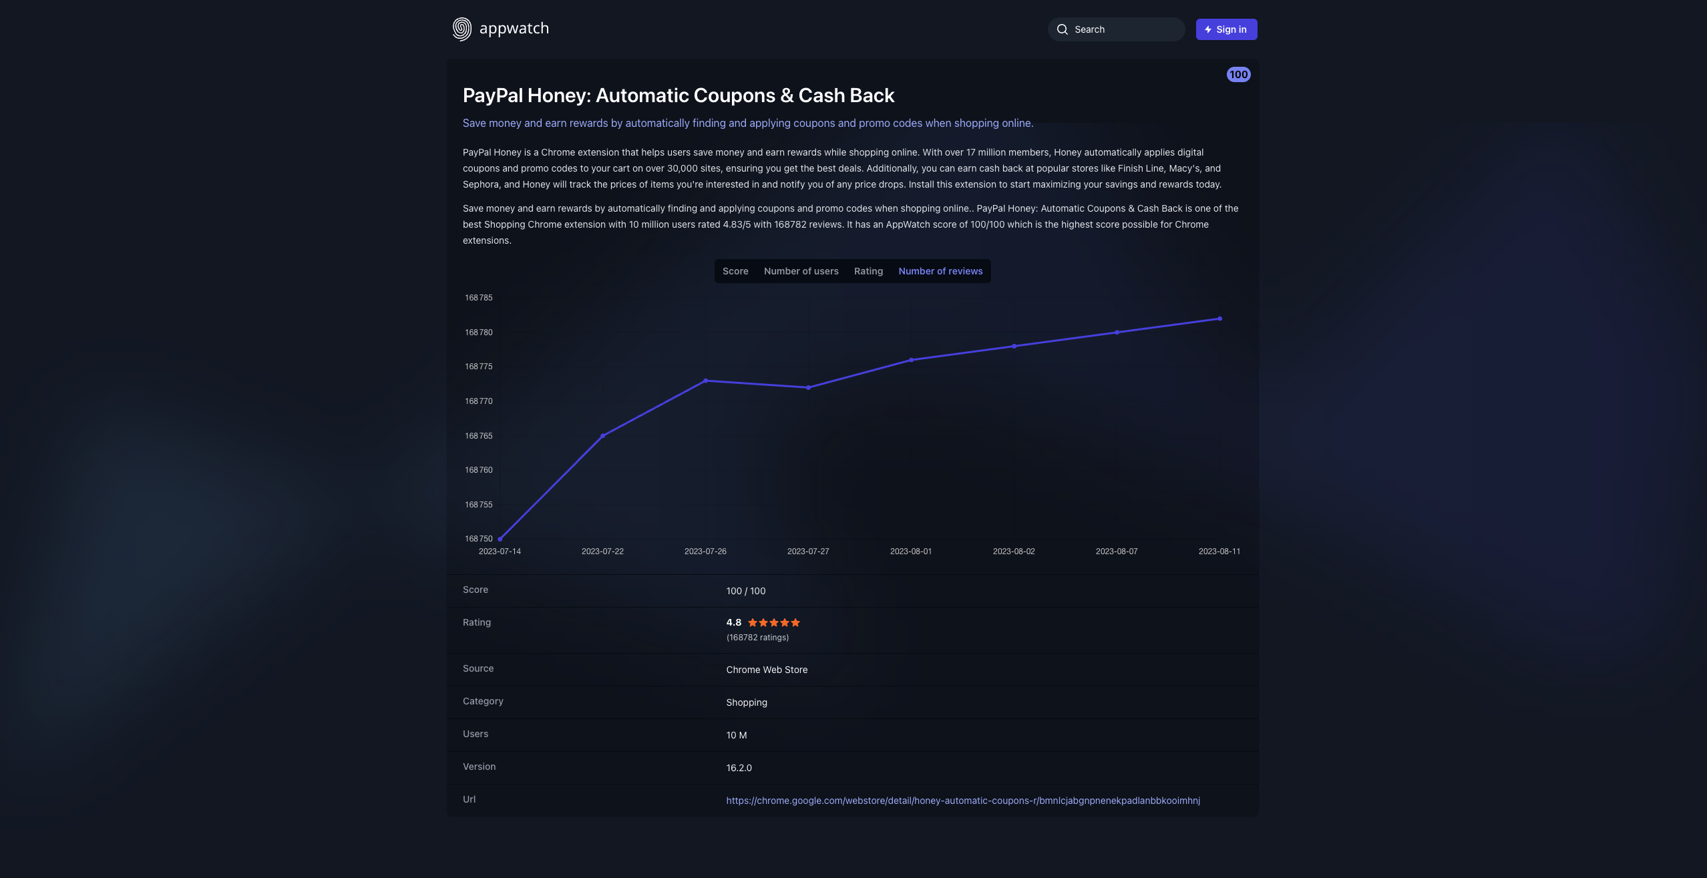Click the '168 750' y-axis label
The image size is (1707, 878).
479,539
